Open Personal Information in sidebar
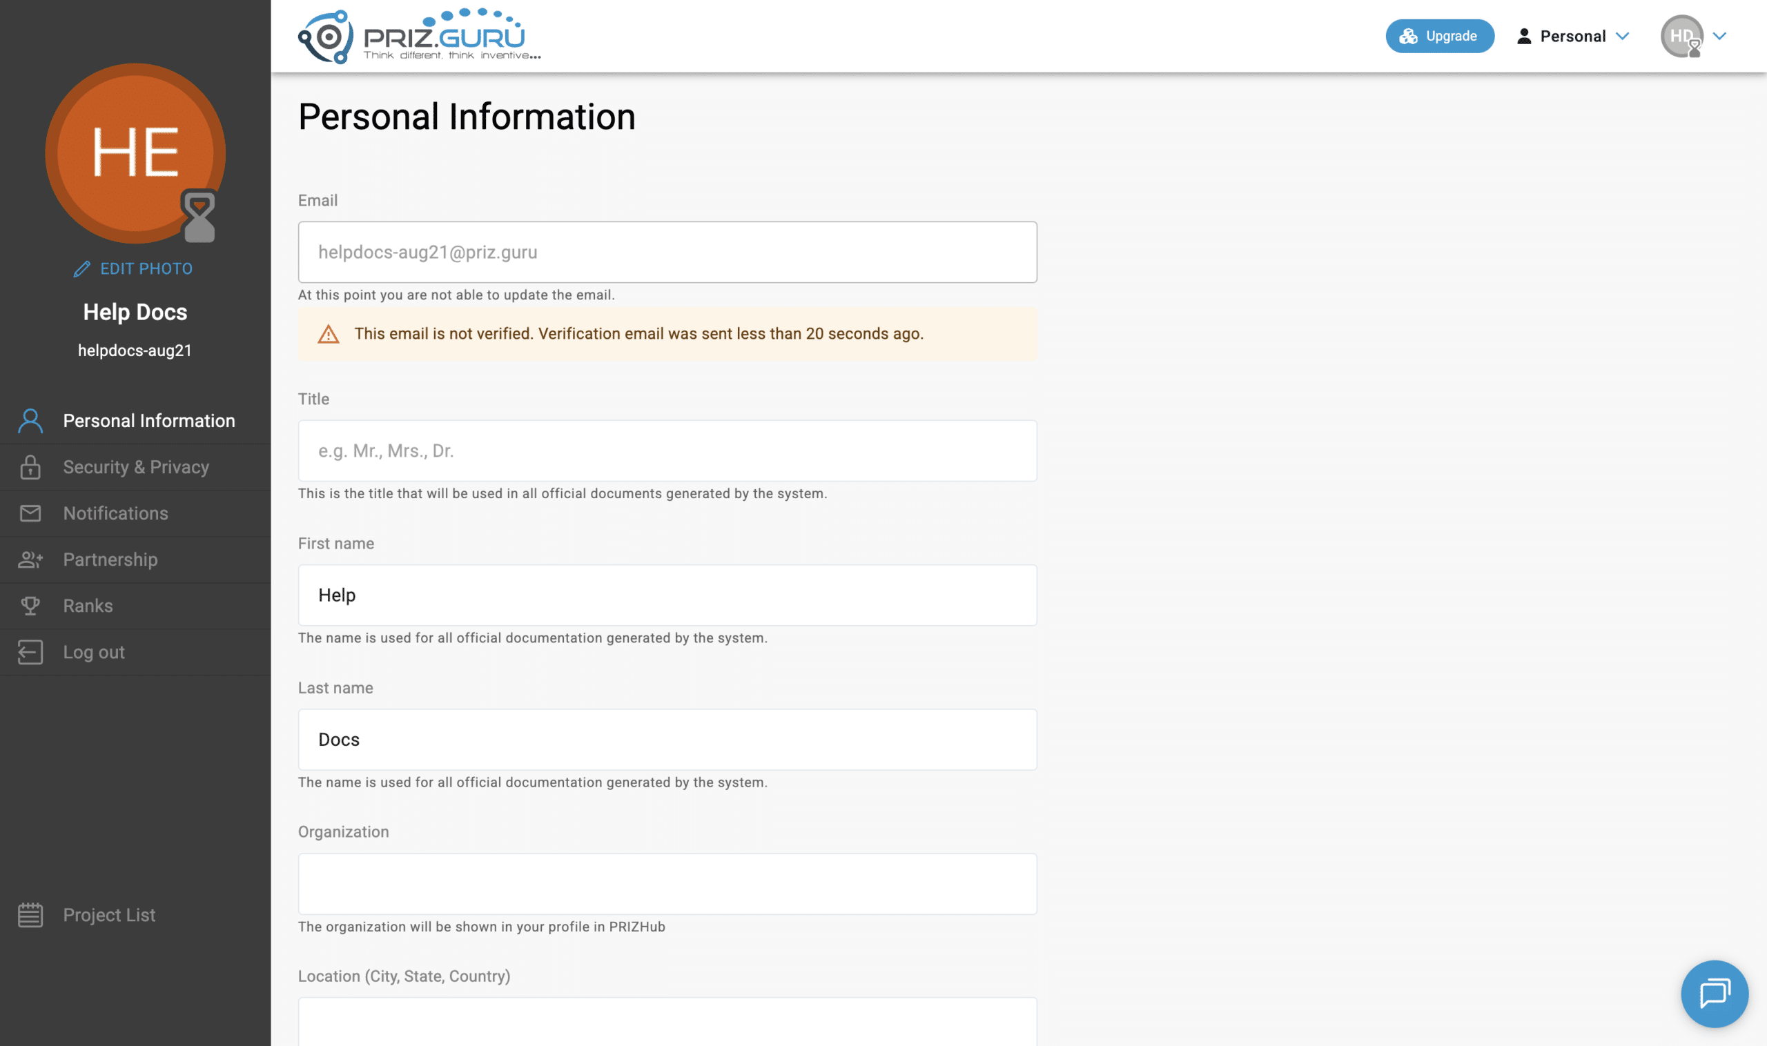The width and height of the screenshot is (1767, 1046). coord(135,421)
